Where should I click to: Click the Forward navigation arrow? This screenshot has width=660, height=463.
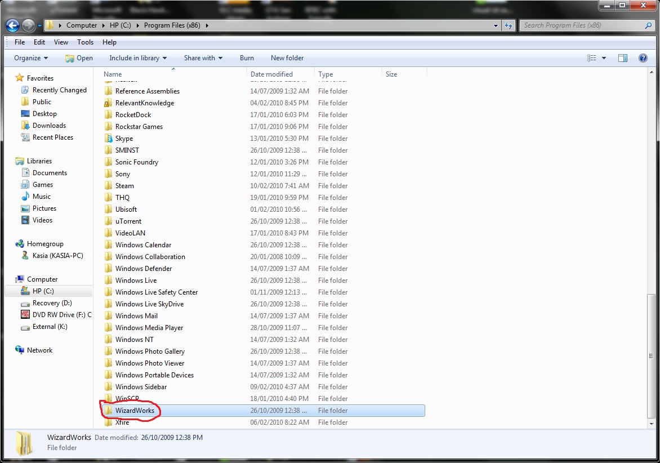pos(28,26)
